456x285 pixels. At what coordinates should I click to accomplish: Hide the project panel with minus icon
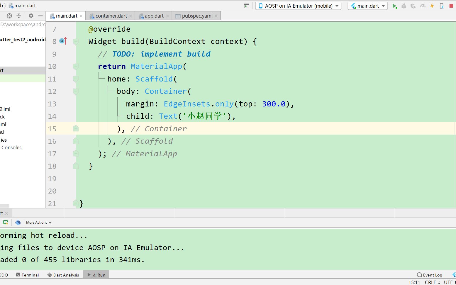[40, 16]
